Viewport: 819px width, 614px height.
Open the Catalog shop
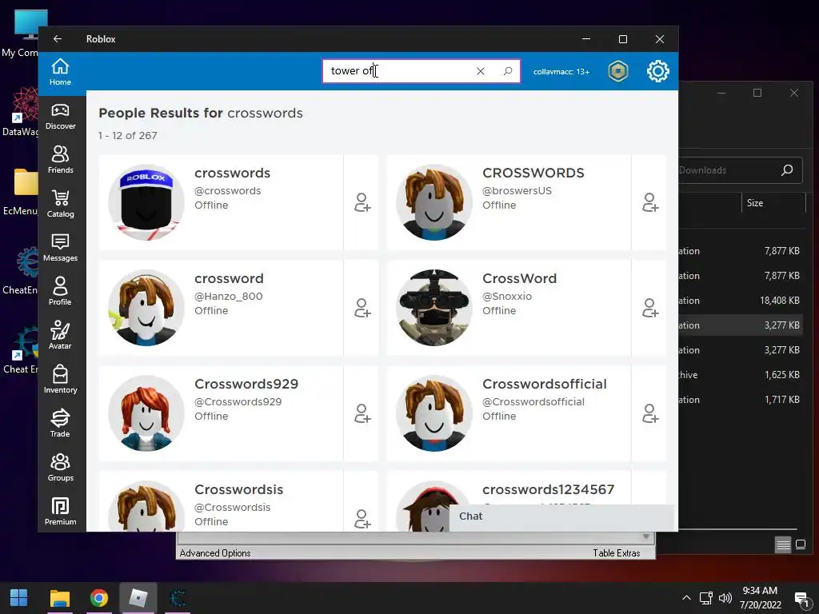(x=60, y=205)
